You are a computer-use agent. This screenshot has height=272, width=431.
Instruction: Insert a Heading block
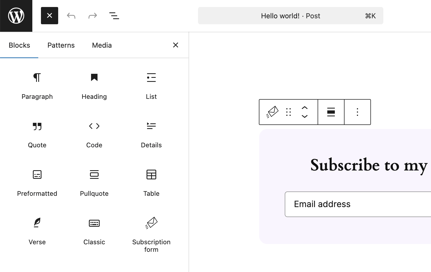click(x=94, y=86)
